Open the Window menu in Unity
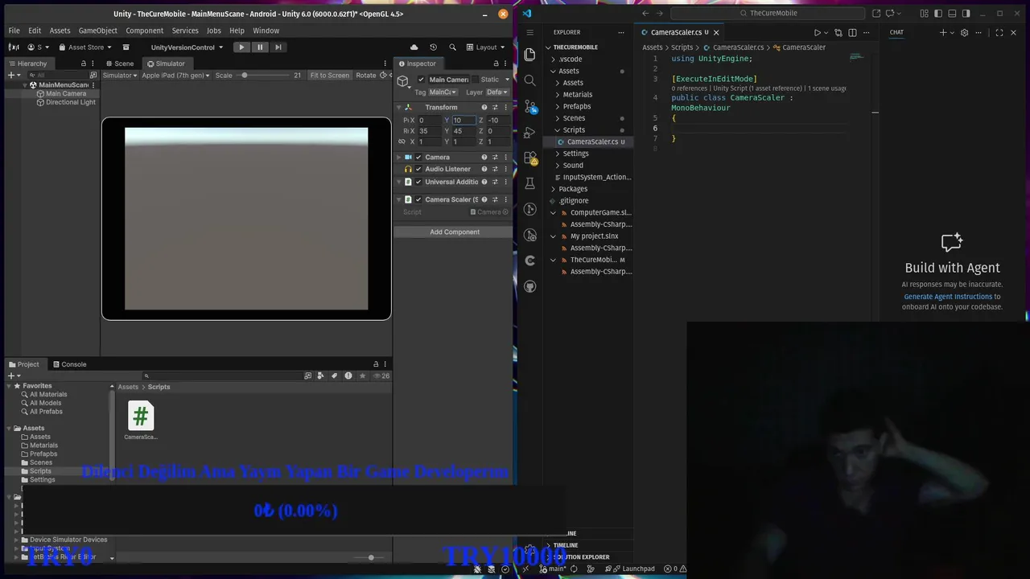This screenshot has width=1030, height=579. tap(266, 31)
